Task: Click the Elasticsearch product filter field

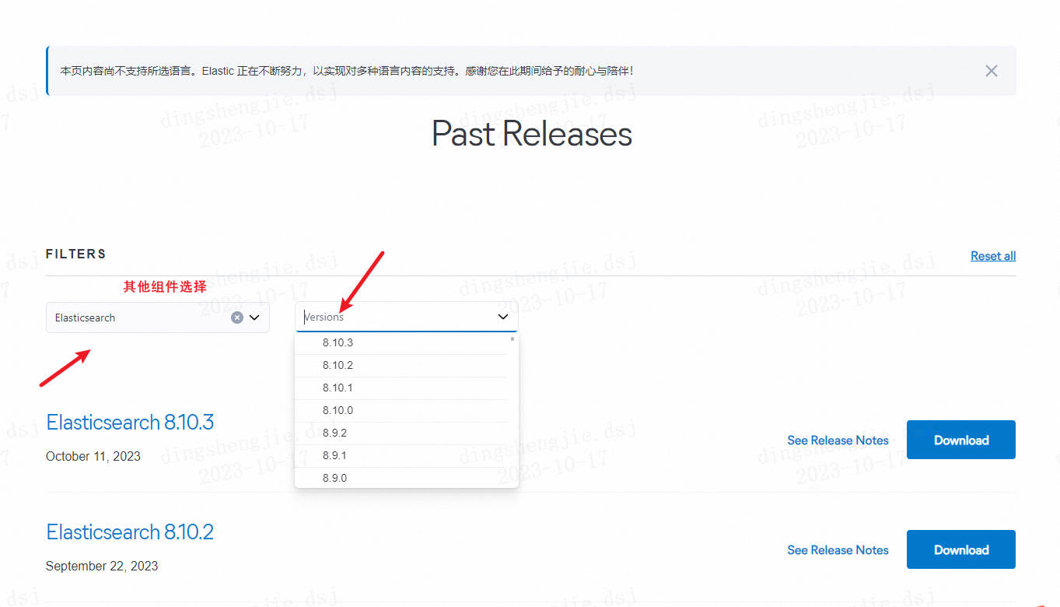Action: [158, 318]
